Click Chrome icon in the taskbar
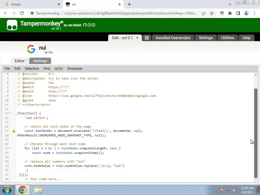260x195 pixels. point(23,190)
